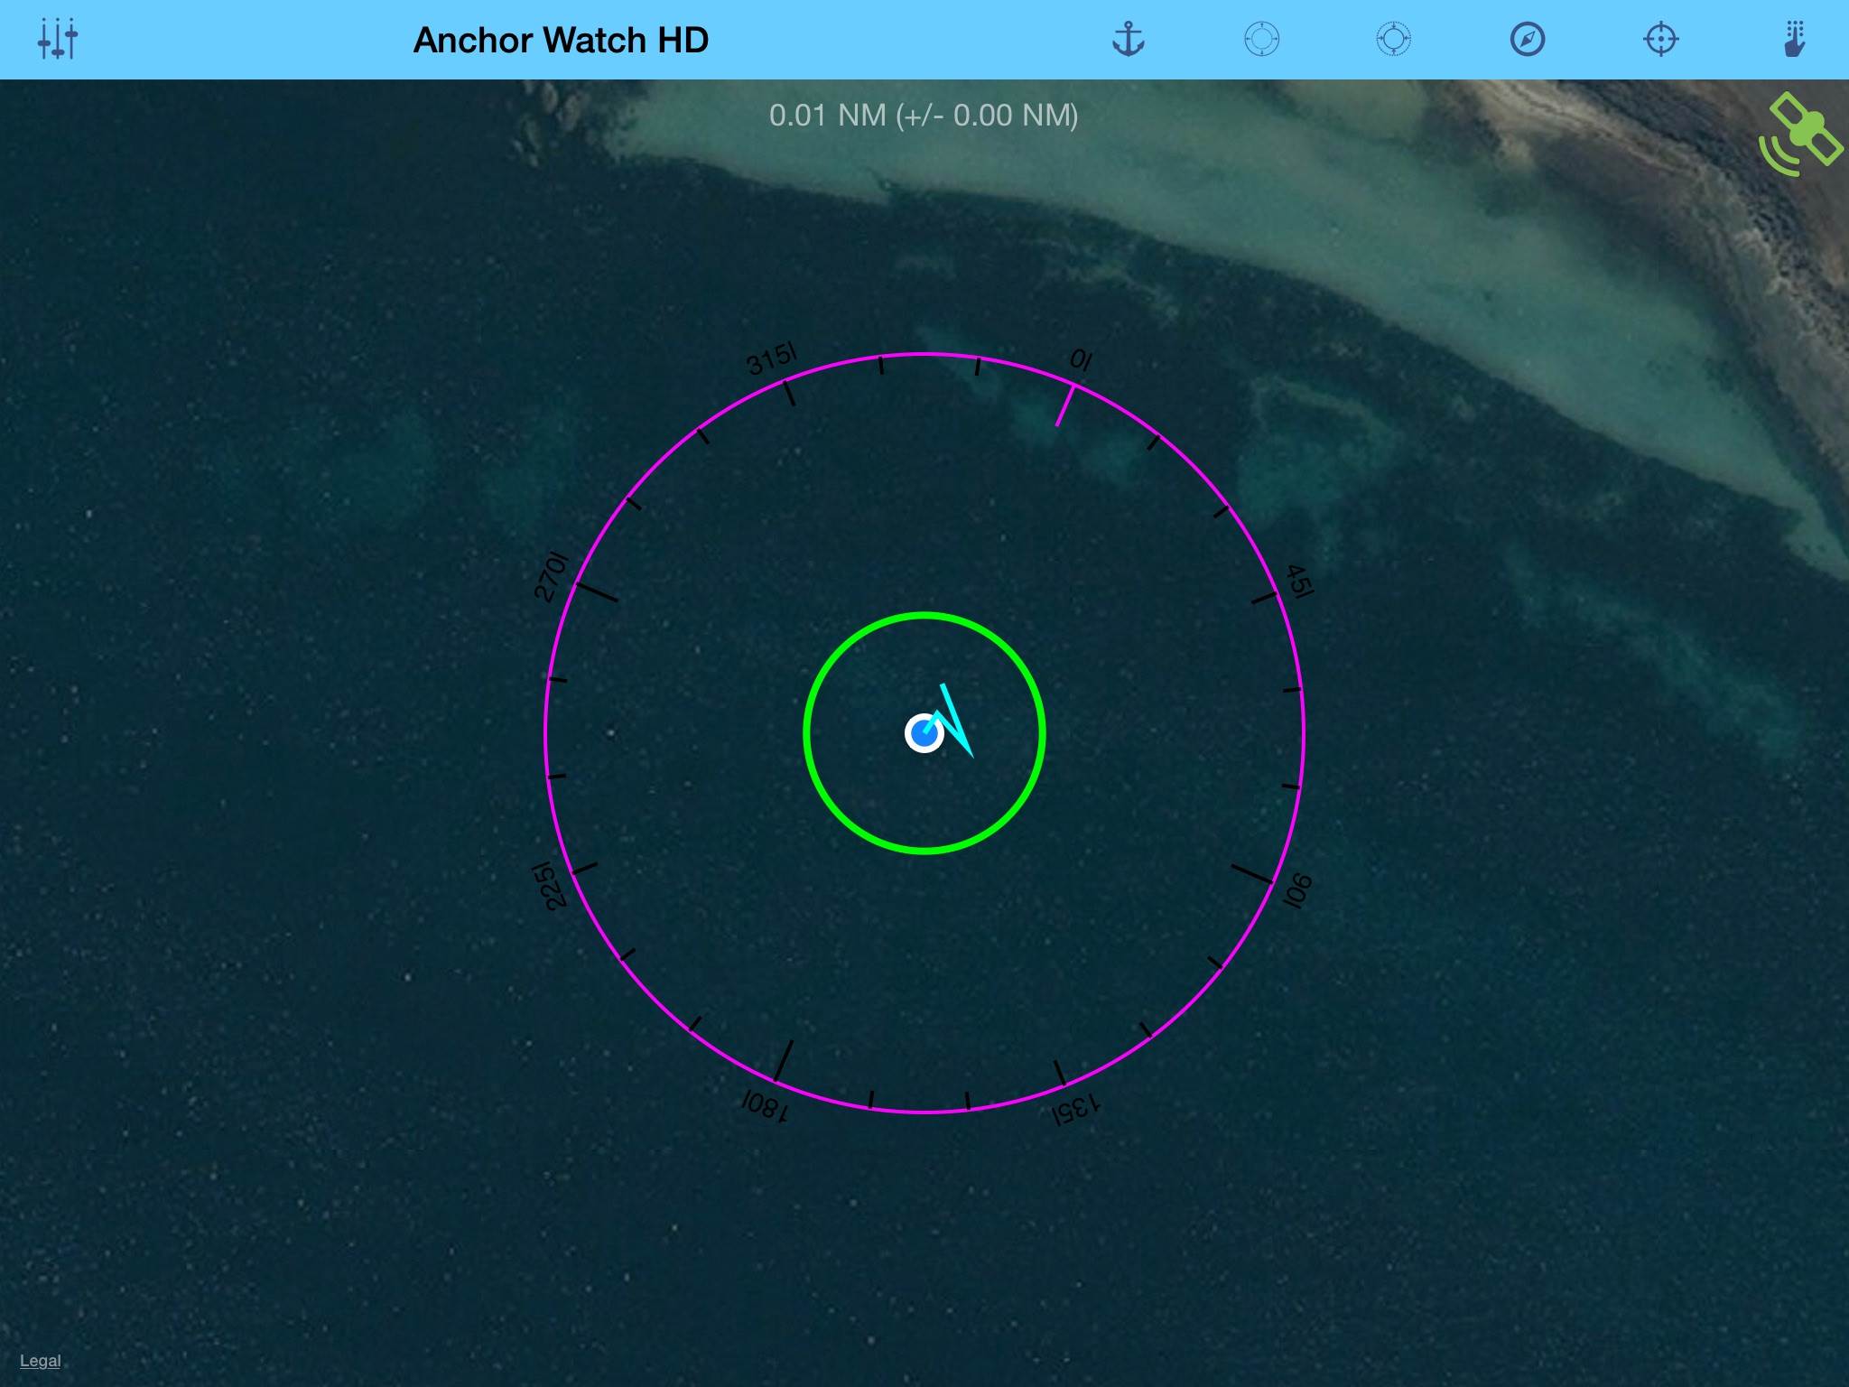This screenshot has width=1849, height=1387.
Task: Click the 45 degree compass label
Action: (1299, 581)
